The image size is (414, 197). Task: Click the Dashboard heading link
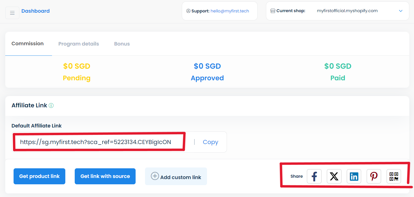35,11
